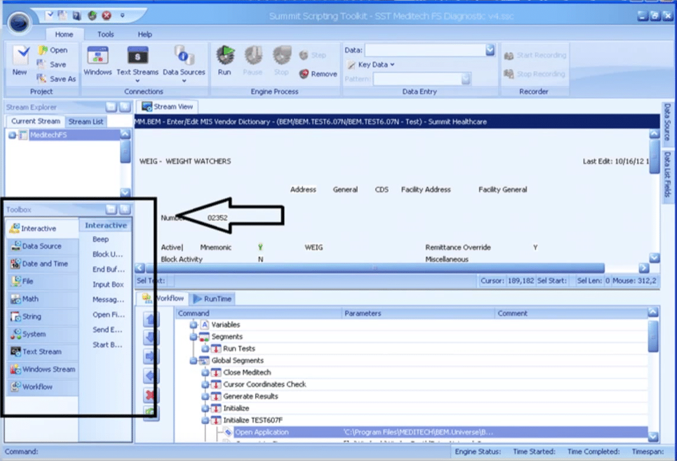Image resolution: width=677 pixels, height=461 pixels.
Task: Switch to the Current Stream tab
Action: click(35, 121)
